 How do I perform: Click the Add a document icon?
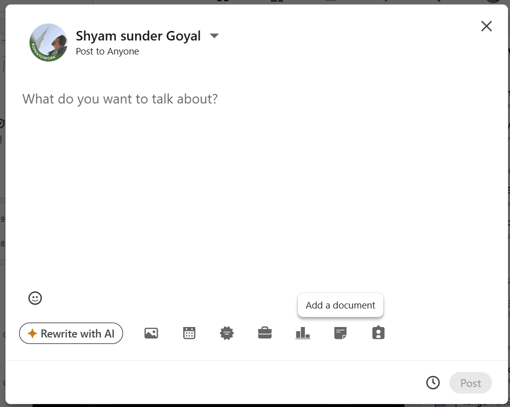pyautogui.click(x=340, y=332)
